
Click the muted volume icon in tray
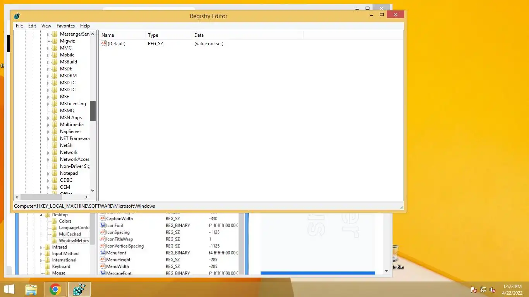click(493, 290)
